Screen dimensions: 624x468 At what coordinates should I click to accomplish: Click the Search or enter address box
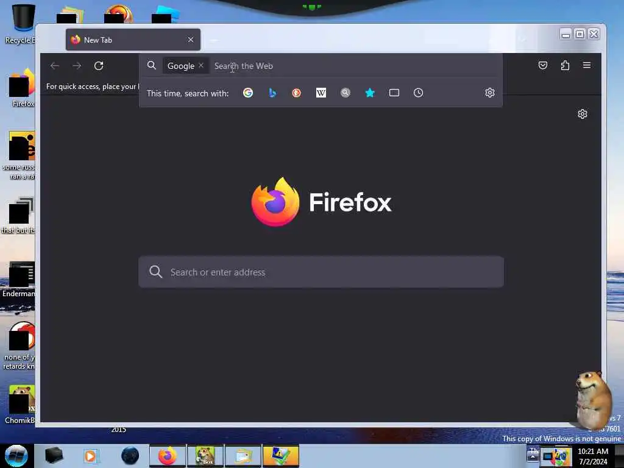[x=321, y=272]
